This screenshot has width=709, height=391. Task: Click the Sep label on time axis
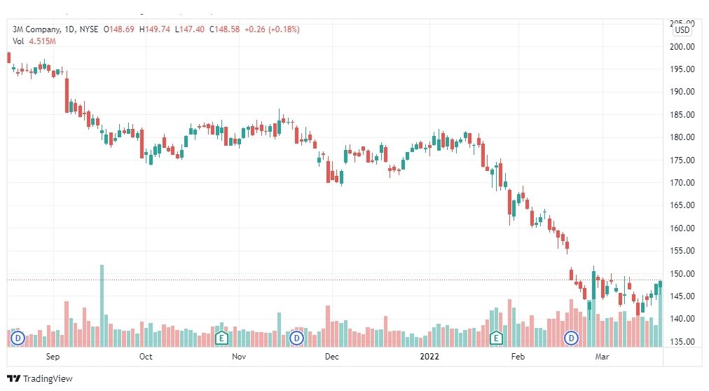point(53,357)
